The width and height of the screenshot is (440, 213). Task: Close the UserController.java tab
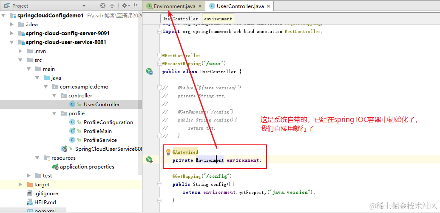pyautogui.click(x=269, y=6)
